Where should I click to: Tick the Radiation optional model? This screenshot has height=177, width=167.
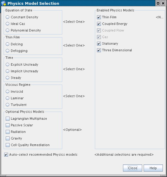coord(7,132)
